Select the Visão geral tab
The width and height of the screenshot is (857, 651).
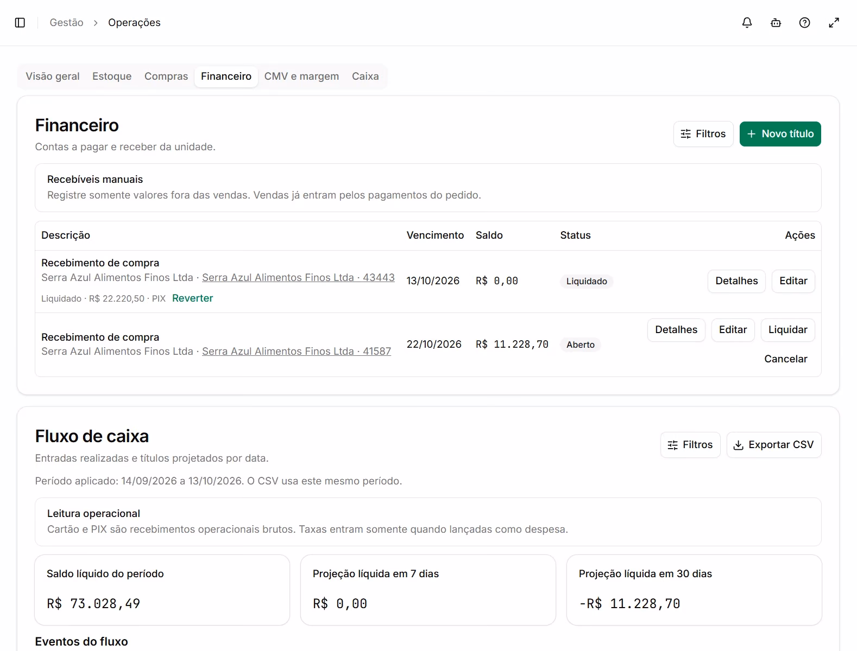pos(53,76)
